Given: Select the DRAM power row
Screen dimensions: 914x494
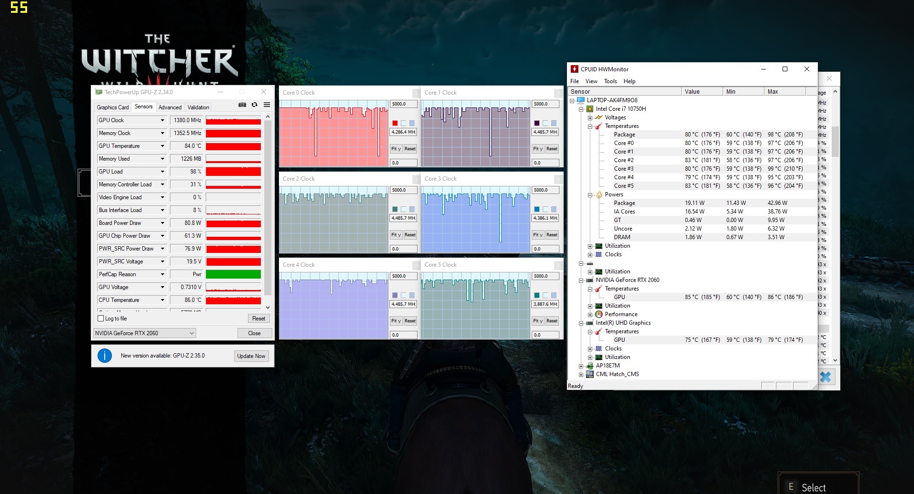Looking at the screenshot, I should coord(692,237).
